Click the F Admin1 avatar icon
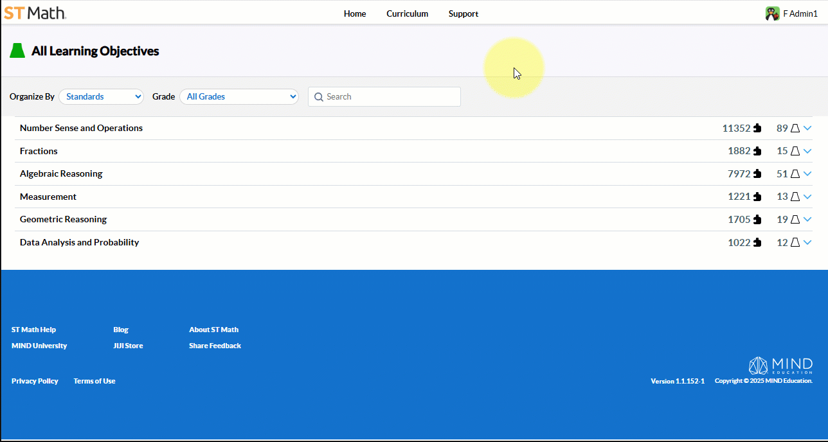Image resolution: width=828 pixels, height=442 pixels. [772, 13]
